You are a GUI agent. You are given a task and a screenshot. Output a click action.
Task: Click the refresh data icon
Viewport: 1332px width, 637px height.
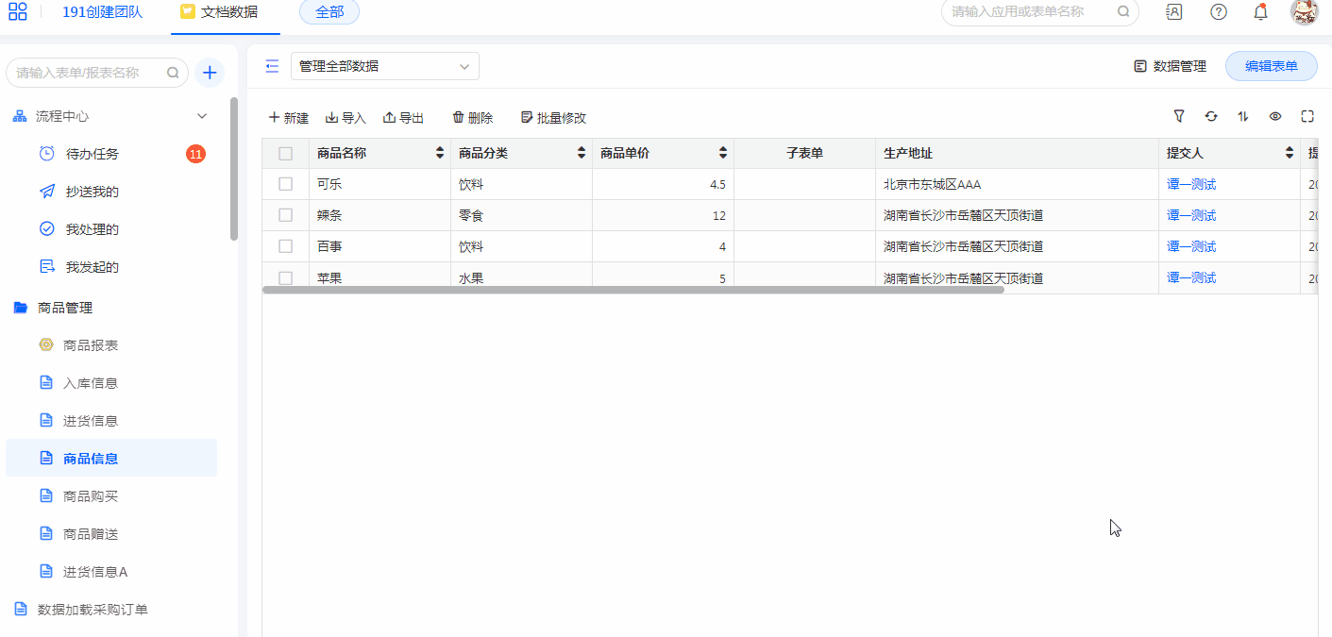click(x=1211, y=116)
